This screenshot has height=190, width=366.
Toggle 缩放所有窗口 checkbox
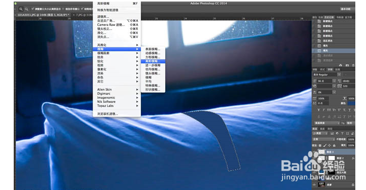pyautogui.click(x=63, y=9)
